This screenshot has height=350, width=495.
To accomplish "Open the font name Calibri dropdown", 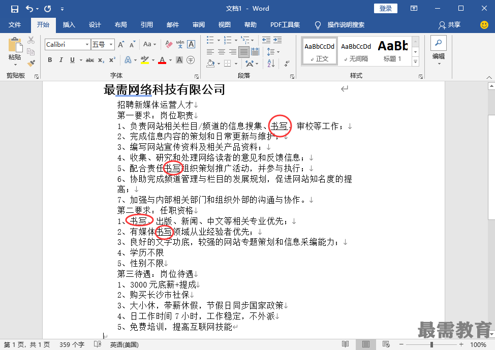I will click(87, 45).
